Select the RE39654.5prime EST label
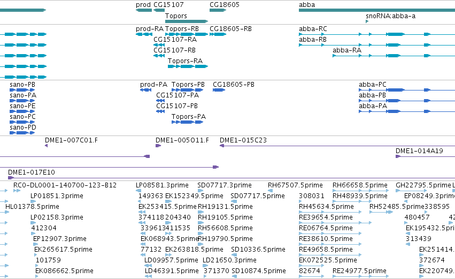Screen dimensions: 455x279 [326, 217]
